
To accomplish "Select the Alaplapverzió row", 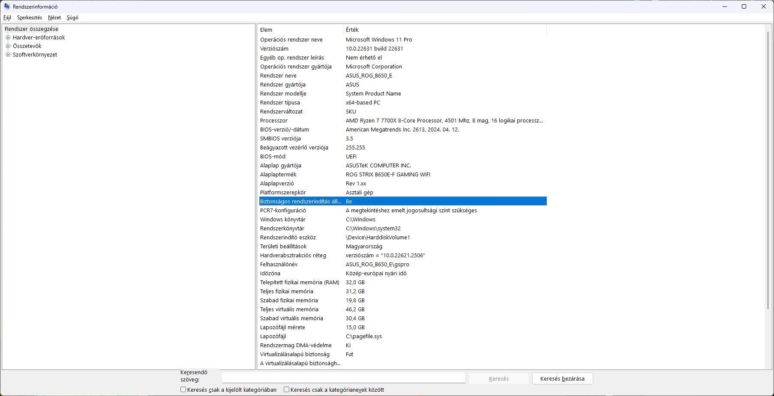I will click(403, 183).
